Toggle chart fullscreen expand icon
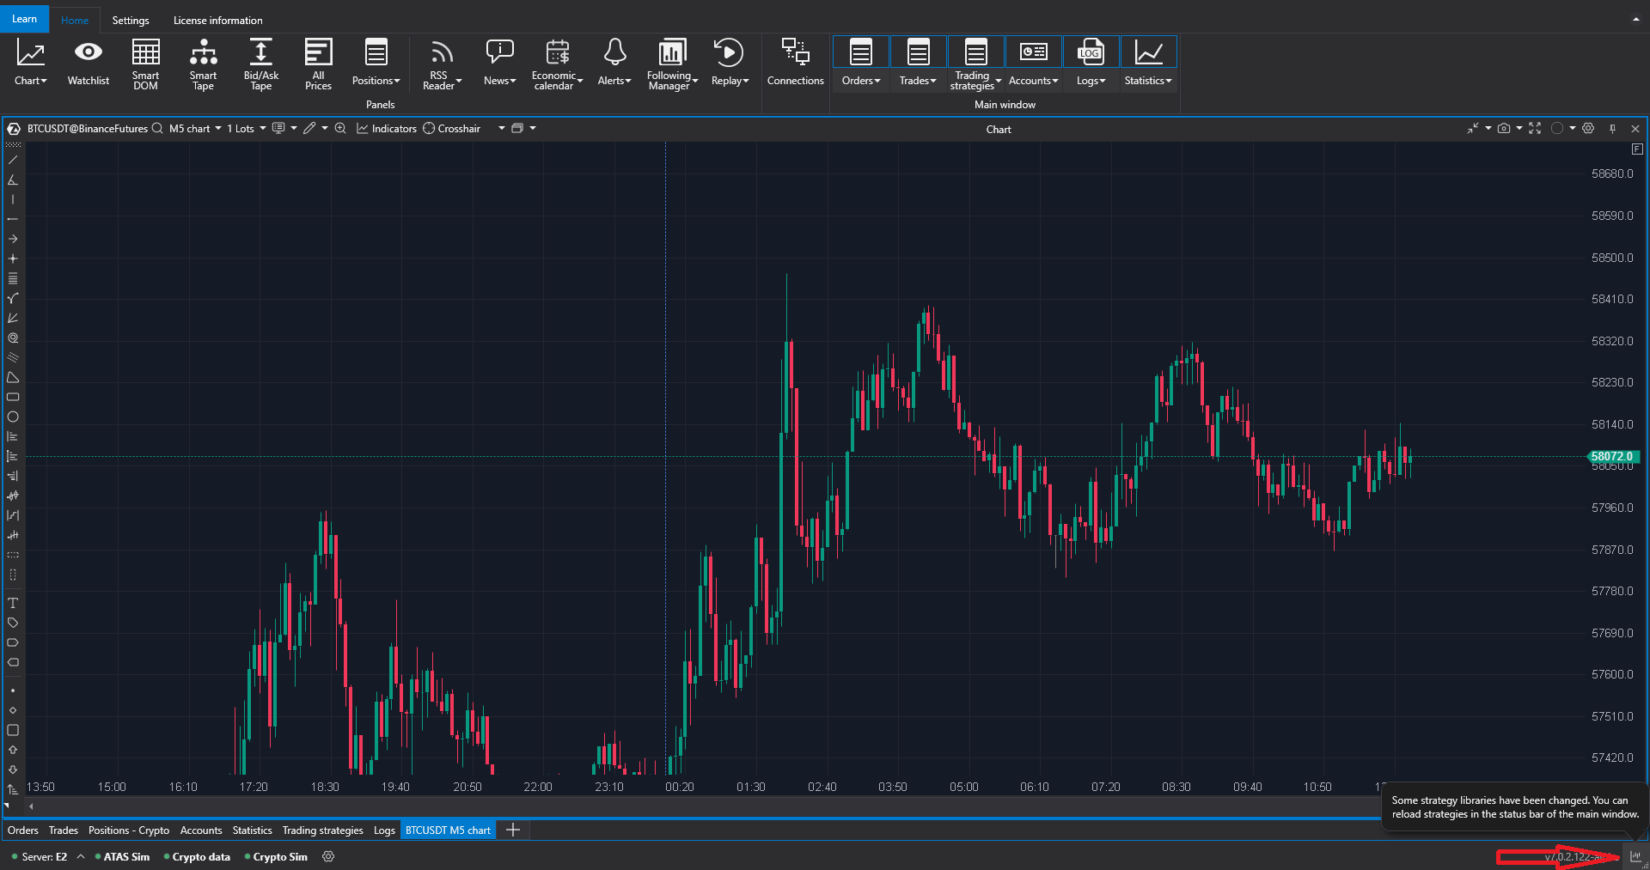 (x=1535, y=129)
